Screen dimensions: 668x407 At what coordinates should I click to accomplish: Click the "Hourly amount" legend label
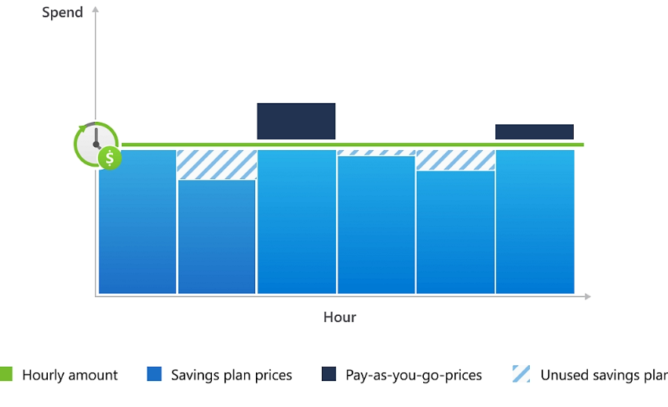(x=70, y=375)
